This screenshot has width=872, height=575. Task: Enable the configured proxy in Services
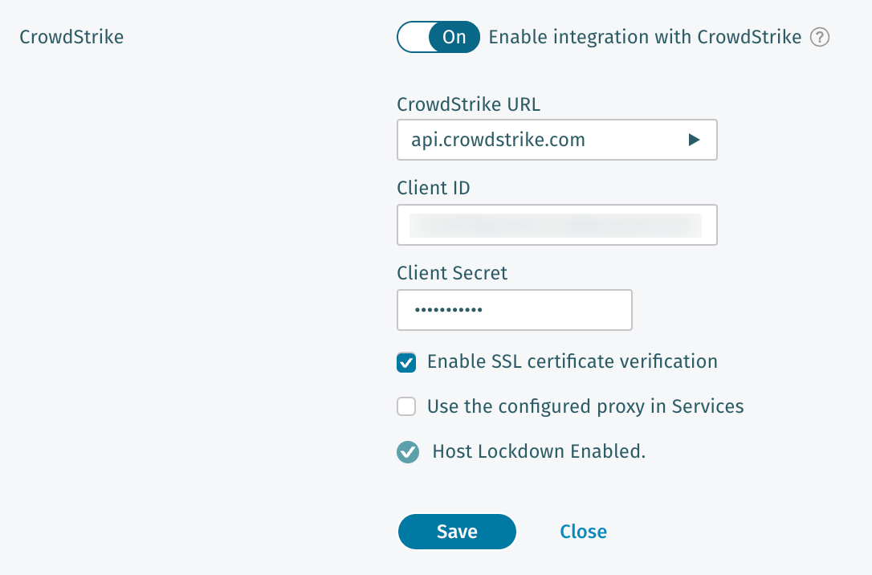click(406, 407)
